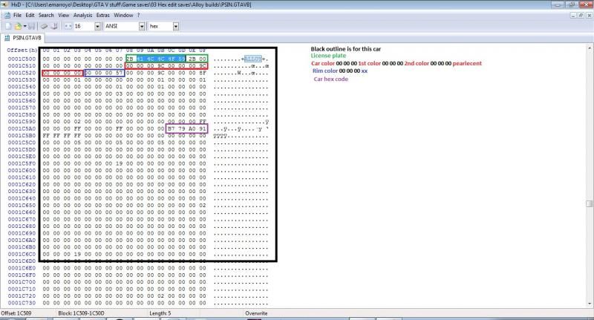The height and width of the screenshot is (320, 594).
Task: Restore the inner document window
Action: tap(580, 15)
